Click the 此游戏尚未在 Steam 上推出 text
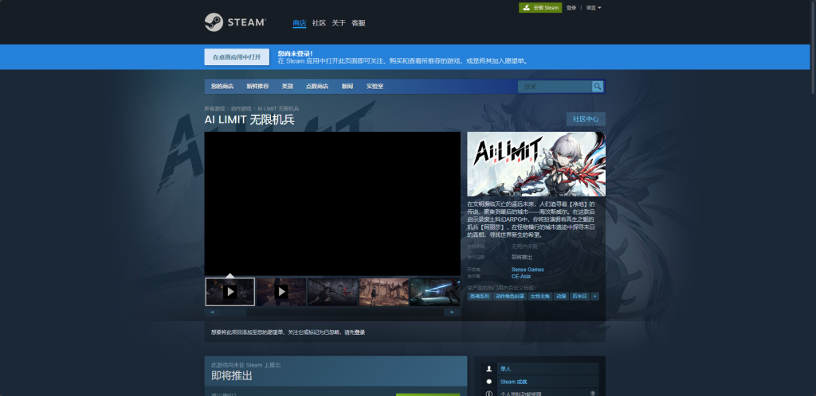Image resolution: width=816 pixels, height=396 pixels. pos(245,365)
